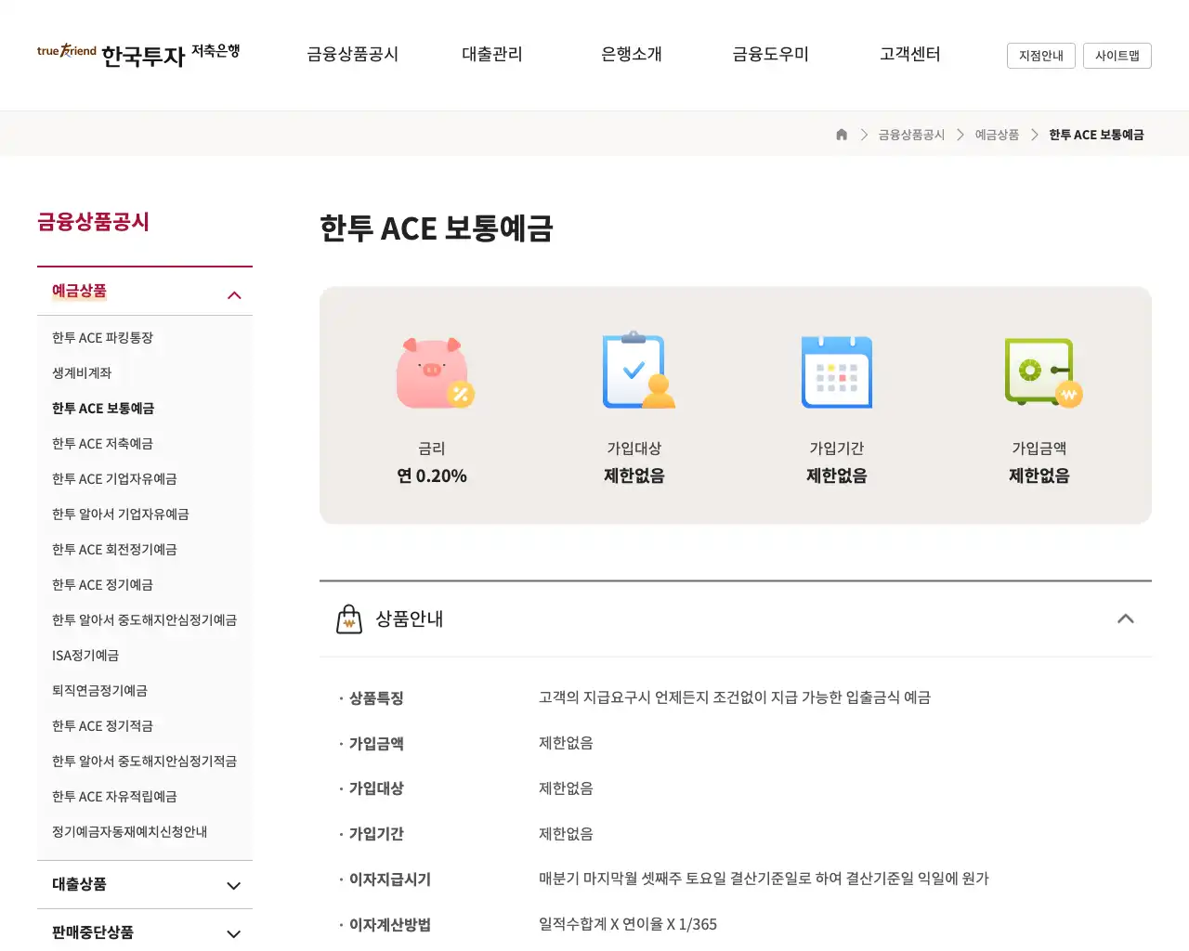This screenshot has height=951, width=1189.
Task: Click 예금상품 in the breadcrumb
Action: click(x=997, y=135)
